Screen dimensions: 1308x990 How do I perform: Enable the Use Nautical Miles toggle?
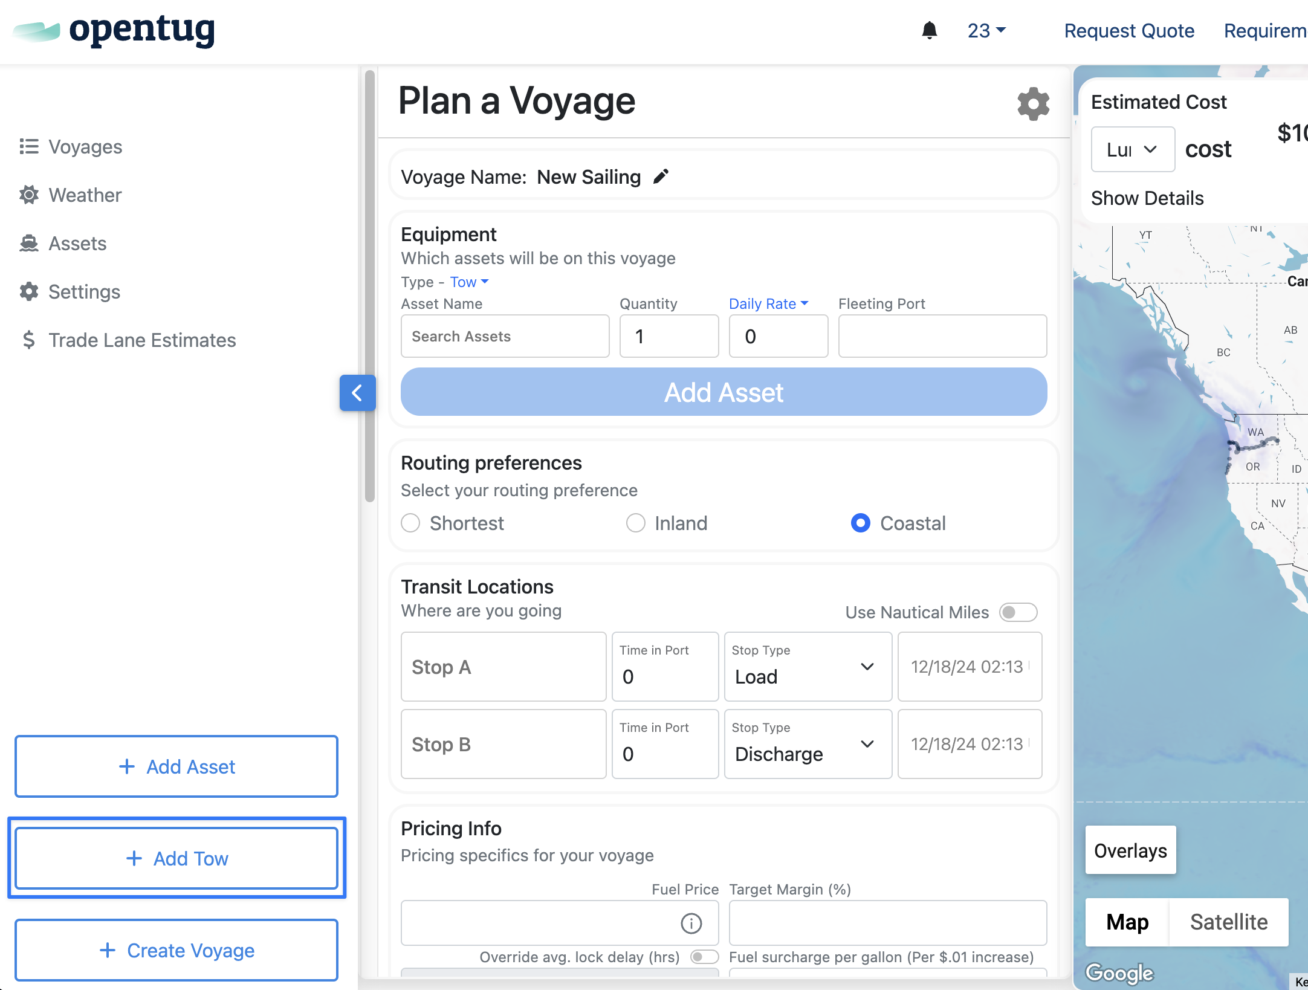[x=1018, y=612]
